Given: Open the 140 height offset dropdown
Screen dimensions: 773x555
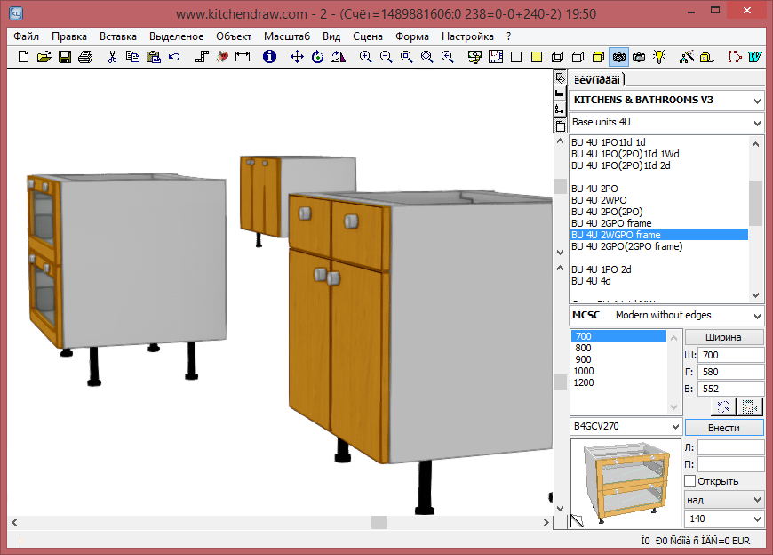Looking at the screenshot, I should (757, 519).
